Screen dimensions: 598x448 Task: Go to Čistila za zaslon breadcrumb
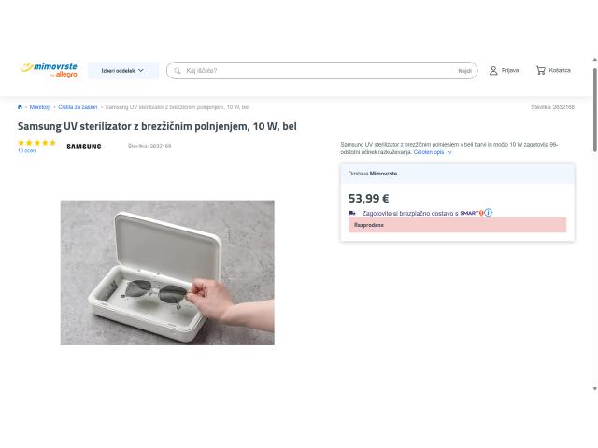[78, 107]
